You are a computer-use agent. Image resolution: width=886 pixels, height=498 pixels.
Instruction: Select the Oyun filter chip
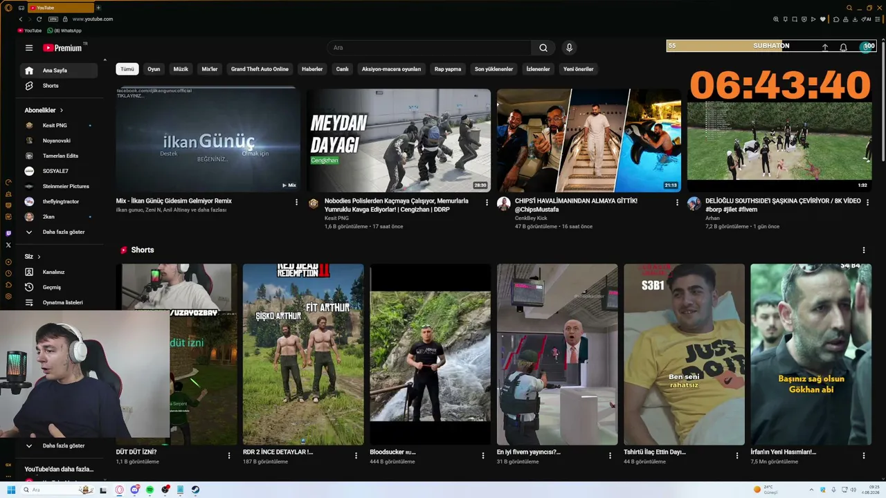[154, 69]
